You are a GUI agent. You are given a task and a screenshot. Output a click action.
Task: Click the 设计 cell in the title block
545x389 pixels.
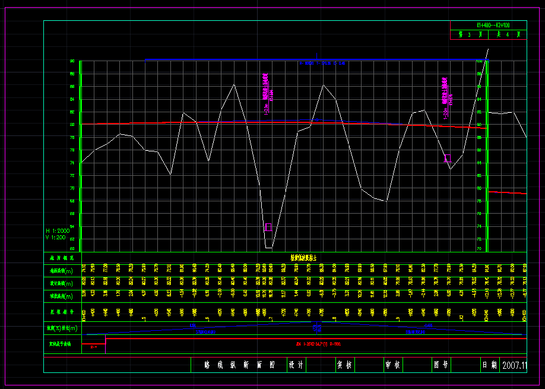(x=295, y=365)
